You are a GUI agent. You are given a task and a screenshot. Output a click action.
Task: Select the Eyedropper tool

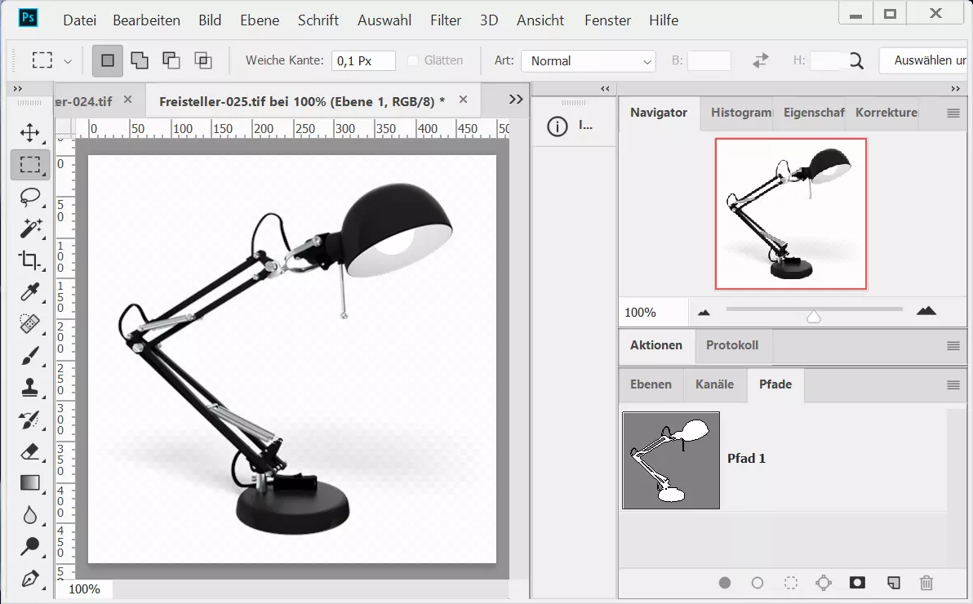point(30,292)
